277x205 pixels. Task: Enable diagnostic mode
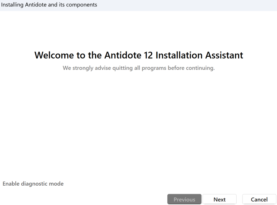point(33,184)
